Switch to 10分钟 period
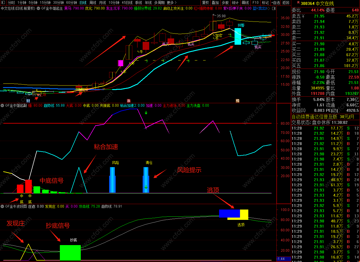 coord(114,3)
